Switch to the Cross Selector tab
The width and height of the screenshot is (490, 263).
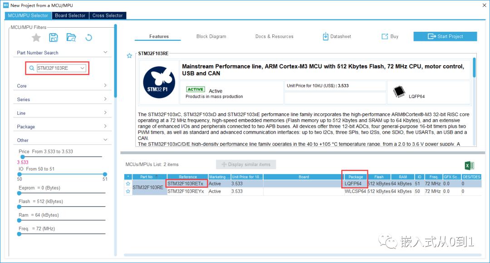[x=108, y=15]
